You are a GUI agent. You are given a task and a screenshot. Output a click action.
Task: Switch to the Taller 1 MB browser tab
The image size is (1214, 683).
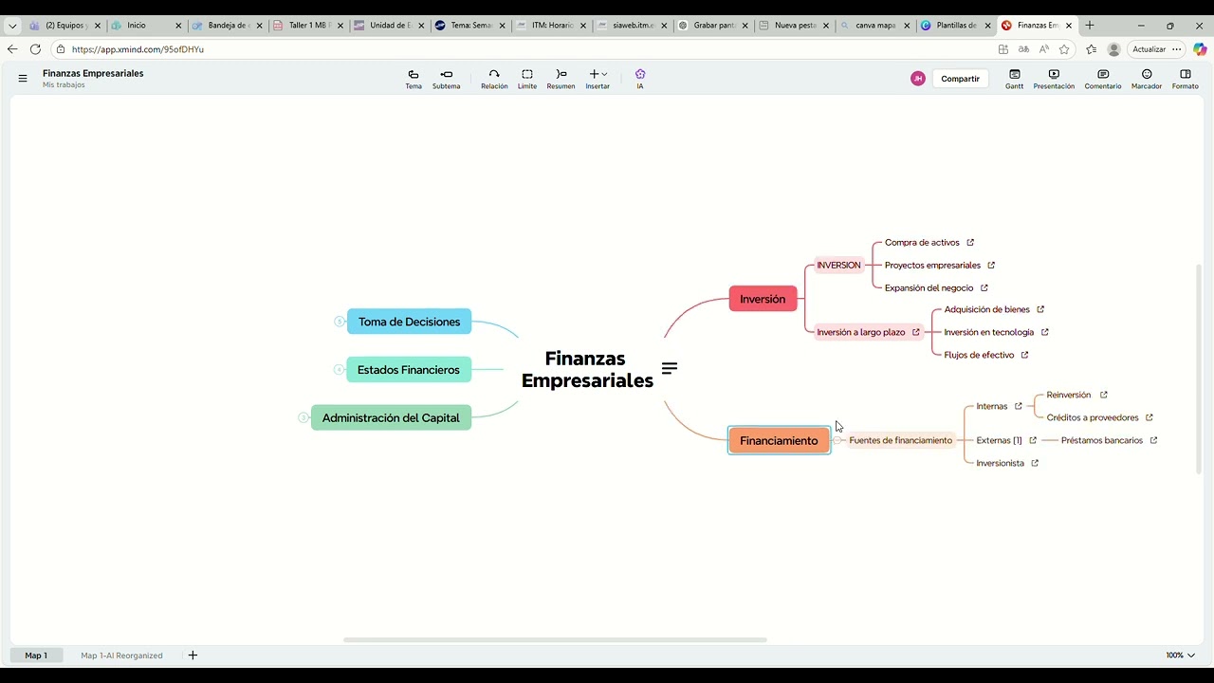click(x=307, y=26)
